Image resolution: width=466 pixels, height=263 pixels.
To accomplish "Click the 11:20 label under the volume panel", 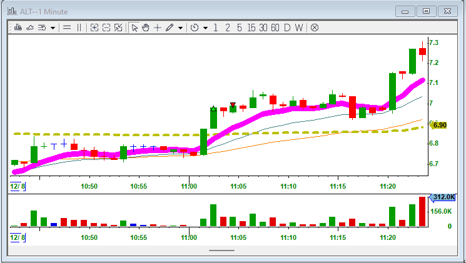I will 388,237.
